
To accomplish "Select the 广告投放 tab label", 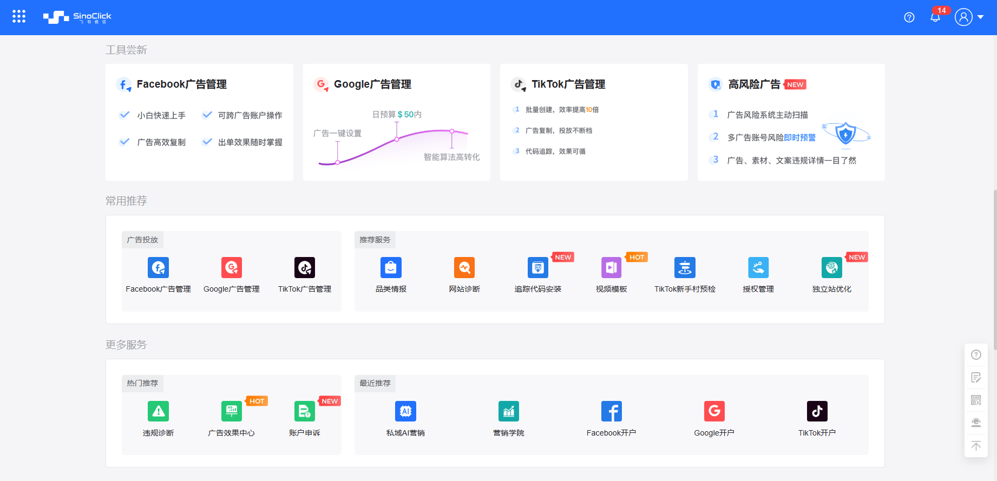I will click(142, 240).
